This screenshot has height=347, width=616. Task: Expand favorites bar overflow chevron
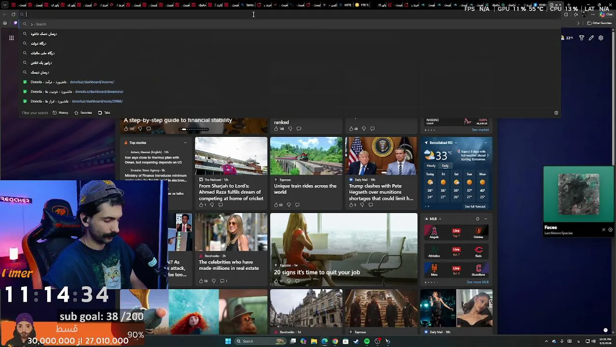tap(578, 23)
